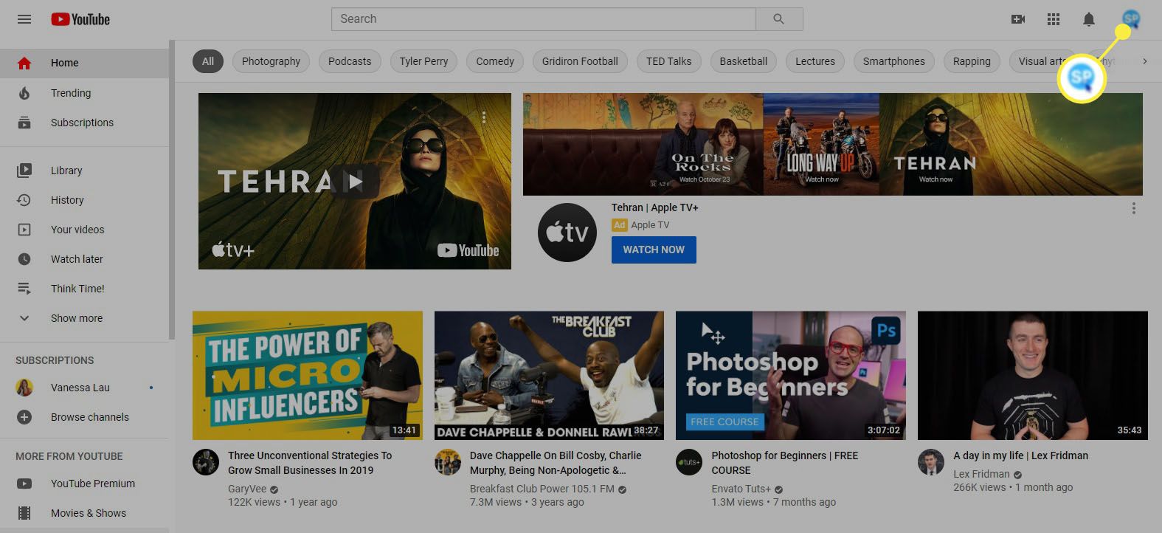Open Library in the sidebar

coord(84,171)
